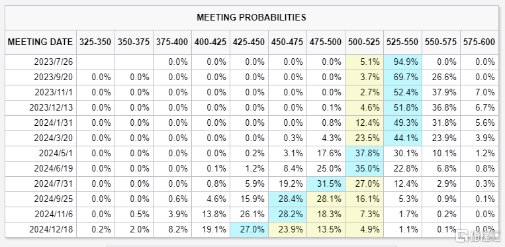Click the MEETING DATE column header
The image size is (505, 247).
point(40,42)
